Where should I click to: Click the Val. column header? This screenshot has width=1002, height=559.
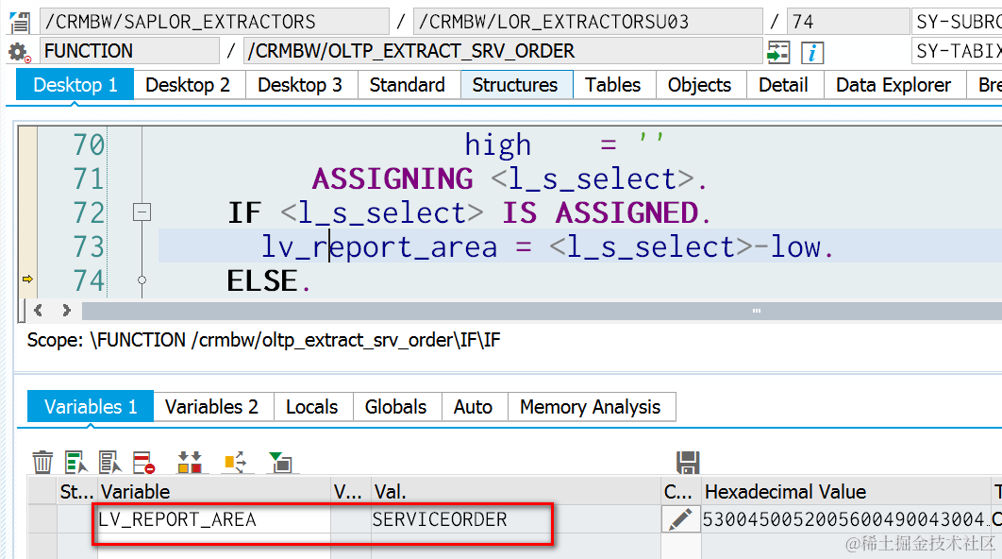[515, 492]
